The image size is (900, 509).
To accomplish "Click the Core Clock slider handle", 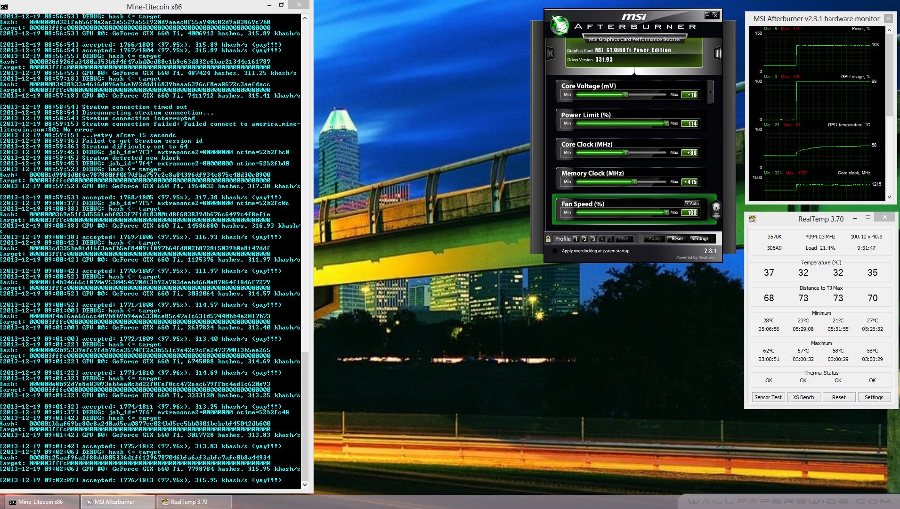I will click(626, 153).
